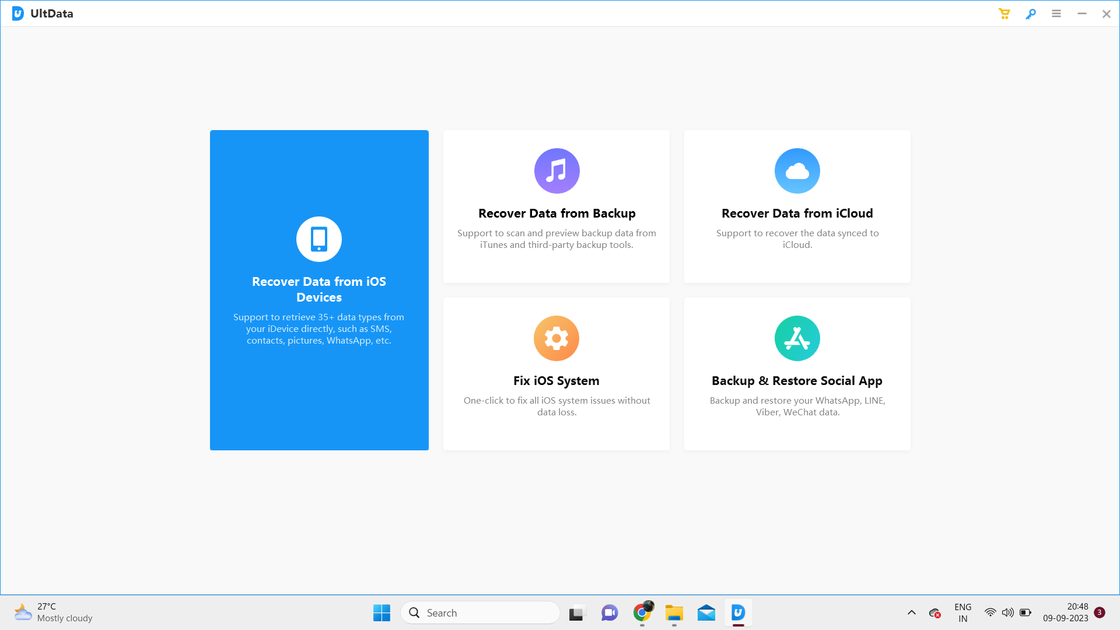
Task: Open the hamburger menu in title bar
Action: [1056, 13]
